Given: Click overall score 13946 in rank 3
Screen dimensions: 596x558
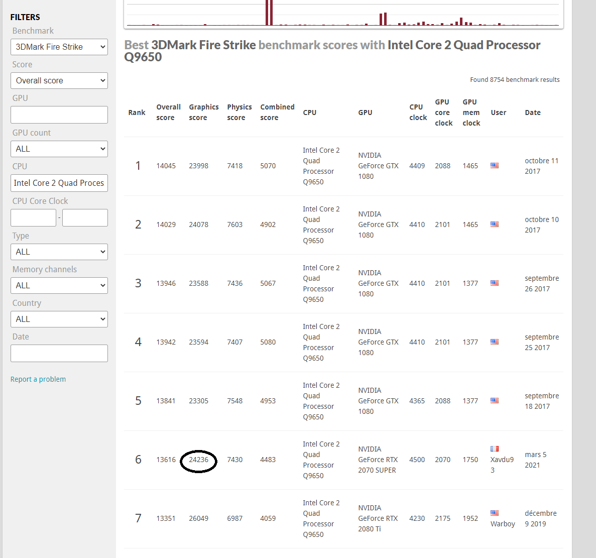Looking at the screenshot, I should [166, 283].
